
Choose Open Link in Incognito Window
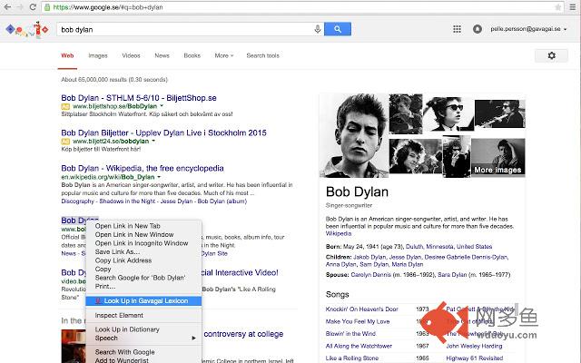[x=143, y=243]
